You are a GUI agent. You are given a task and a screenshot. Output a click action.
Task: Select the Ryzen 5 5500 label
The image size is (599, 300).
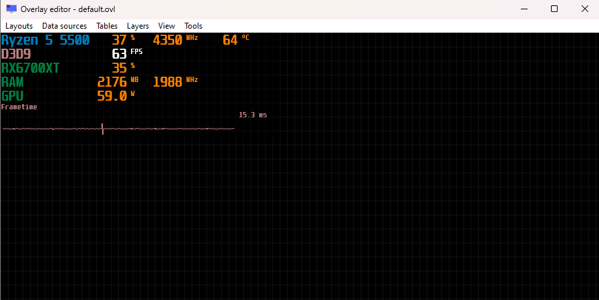tap(45, 40)
